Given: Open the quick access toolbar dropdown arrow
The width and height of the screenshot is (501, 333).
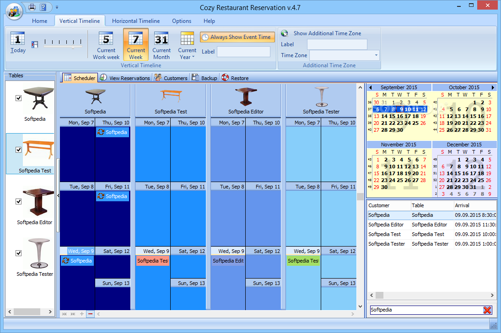Looking at the screenshot, I should (57, 7).
